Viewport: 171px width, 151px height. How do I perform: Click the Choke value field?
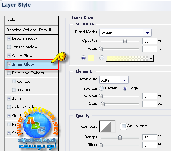[150, 96]
